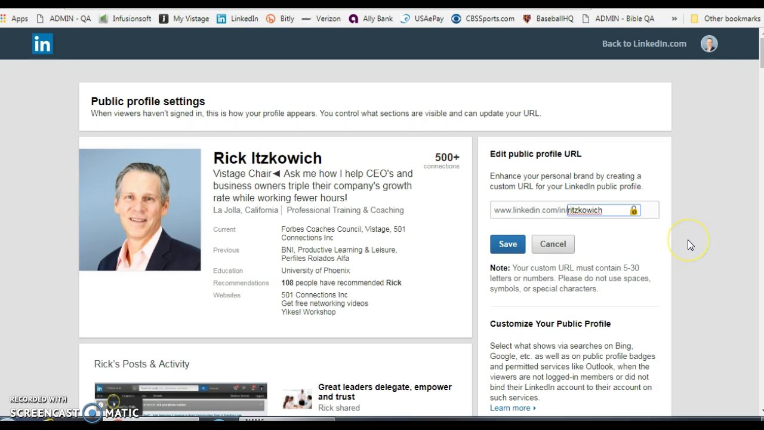Open the Verizon bookmark
Image resolution: width=764 pixels, height=430 pixels.
coord(321,19)
